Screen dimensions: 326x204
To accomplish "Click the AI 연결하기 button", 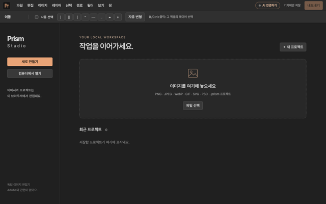I will tap(267, 6).
